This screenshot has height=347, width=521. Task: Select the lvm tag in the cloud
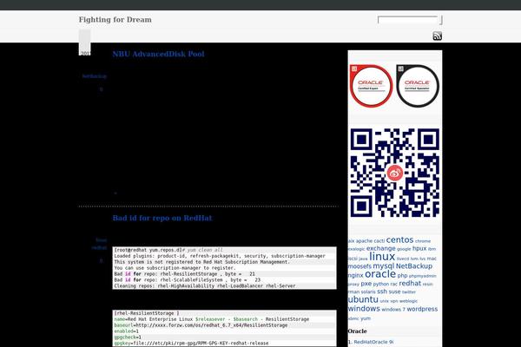[x=414, y=259]
